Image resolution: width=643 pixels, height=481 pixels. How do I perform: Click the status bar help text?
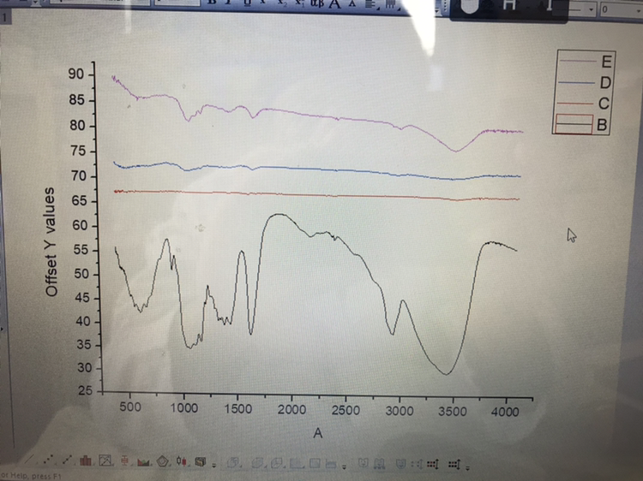pyautogui.click(x=31, y=476)
